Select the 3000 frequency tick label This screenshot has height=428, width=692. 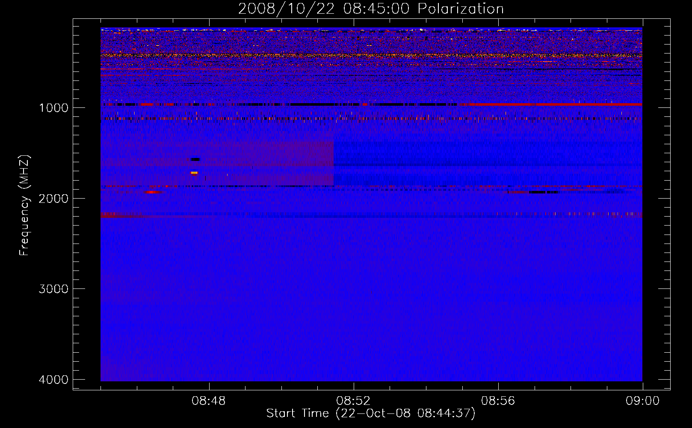(x=53, y=289)
